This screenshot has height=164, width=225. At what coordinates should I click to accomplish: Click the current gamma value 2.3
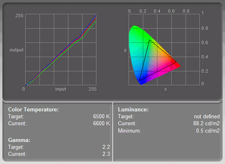[x=106, y=154]
